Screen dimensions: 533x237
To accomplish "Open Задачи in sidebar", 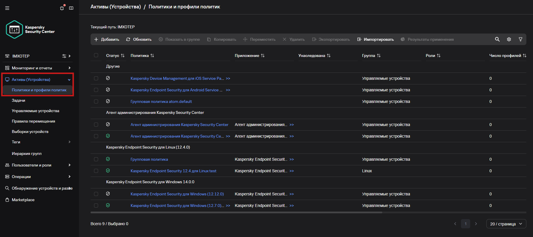I will (x=19, y=100).
